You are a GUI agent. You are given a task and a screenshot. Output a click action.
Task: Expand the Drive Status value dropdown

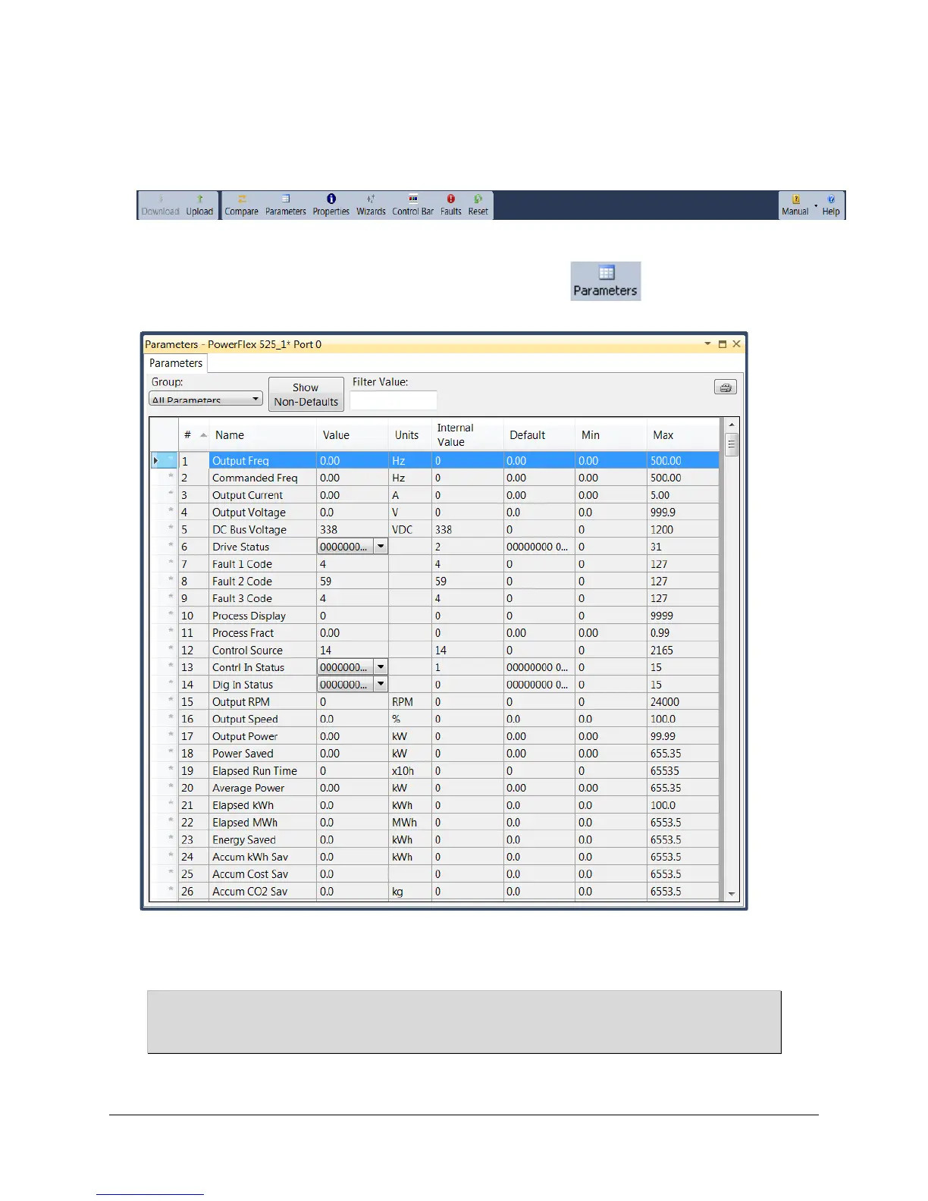[x=381, y=547]
